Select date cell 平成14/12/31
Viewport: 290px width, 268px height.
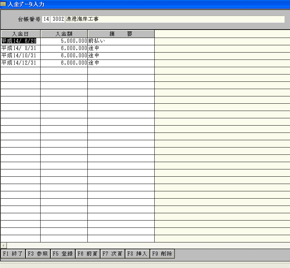pyautogui.click(x=20, y=64)
